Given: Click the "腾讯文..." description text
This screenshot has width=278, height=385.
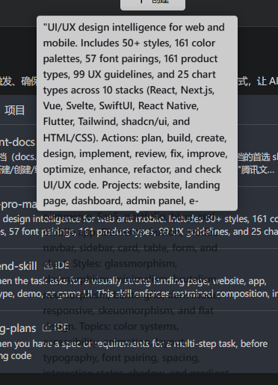Looking at the screenshot, I should [x=256, y=170].
